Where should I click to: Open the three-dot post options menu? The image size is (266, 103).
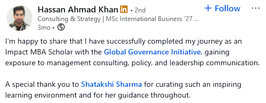[x=256, y=8]
